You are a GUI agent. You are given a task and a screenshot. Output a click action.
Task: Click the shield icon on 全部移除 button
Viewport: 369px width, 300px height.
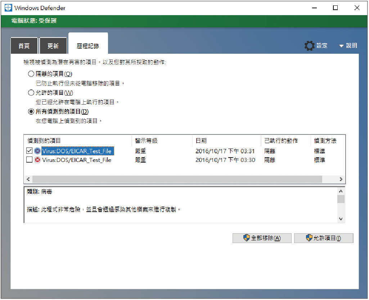(x=246, y=238)
